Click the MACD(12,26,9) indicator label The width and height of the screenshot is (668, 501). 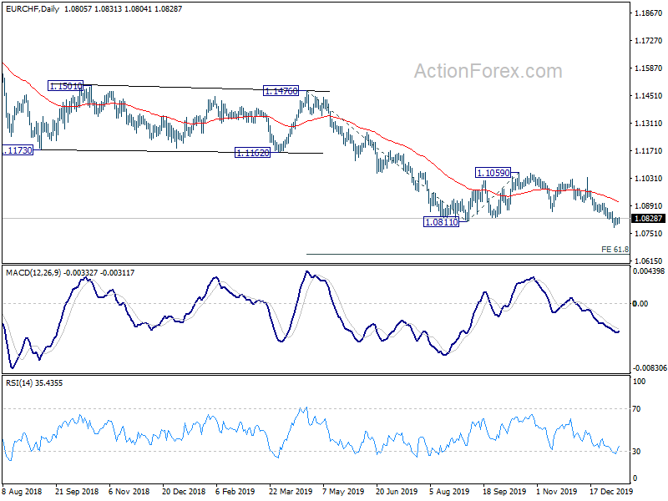pos(33,273)
